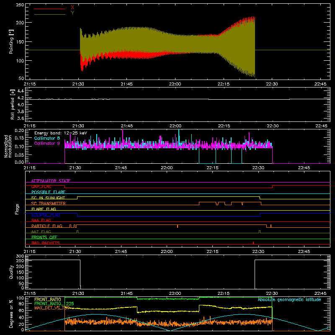Click the green FRONTS_OFF label
The width and height of the screenshot is (335, 335).
[x=44, y=237]
